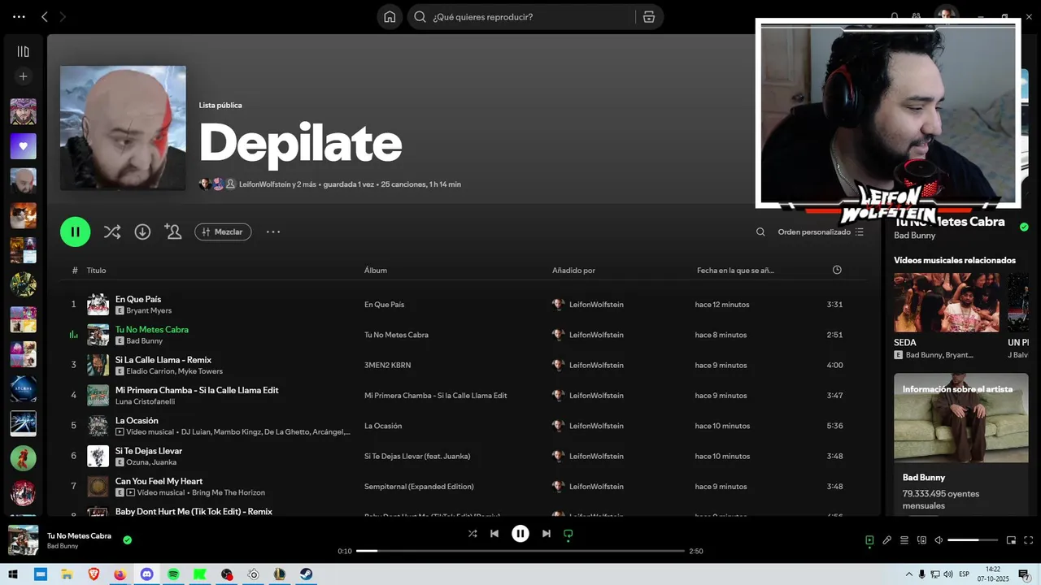
Task: Click the plus create playlist icon
Action: tap(23, 76)
